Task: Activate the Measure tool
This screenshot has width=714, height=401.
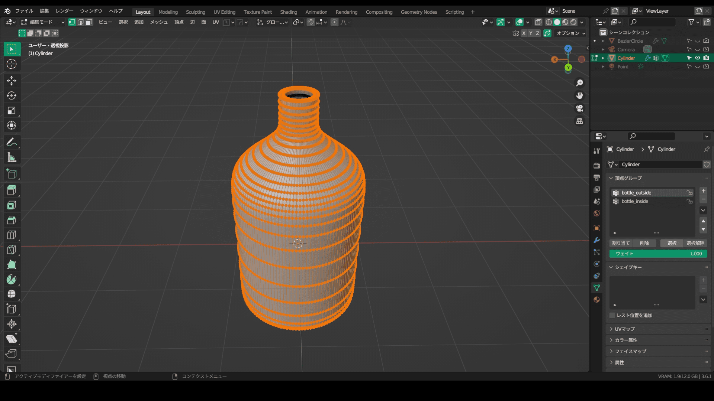Action: [x=12, y=158]
